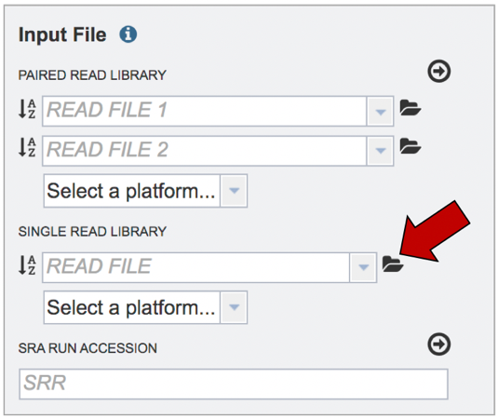Open single library platform dropdown arrow
This screenshot has height=418, width=498.
(234, 307)
